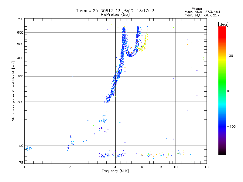The image size is (243, 182).
Task: Click the 'Phases' header label
Action: (x=197, y=9)
